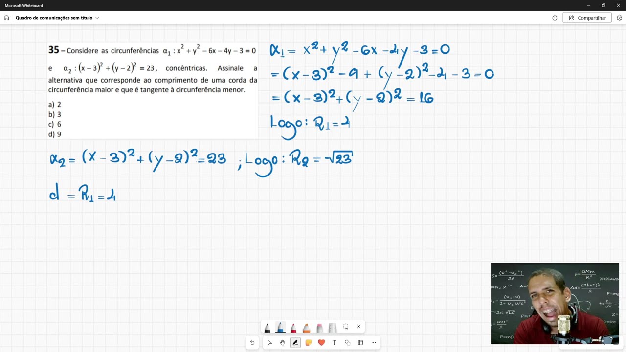Select the orange highlighter
The image size is (626, 352).
click(306, 327)
